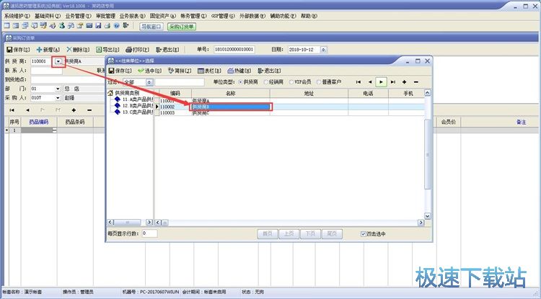Switch to the 导航窗口 window button

(x=151, y=27)
